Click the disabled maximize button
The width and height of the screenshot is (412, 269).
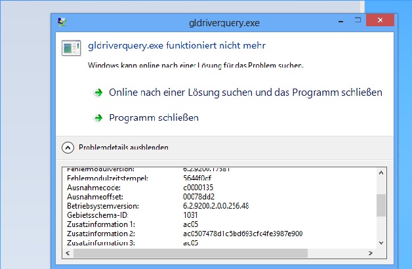coord(358,20)
